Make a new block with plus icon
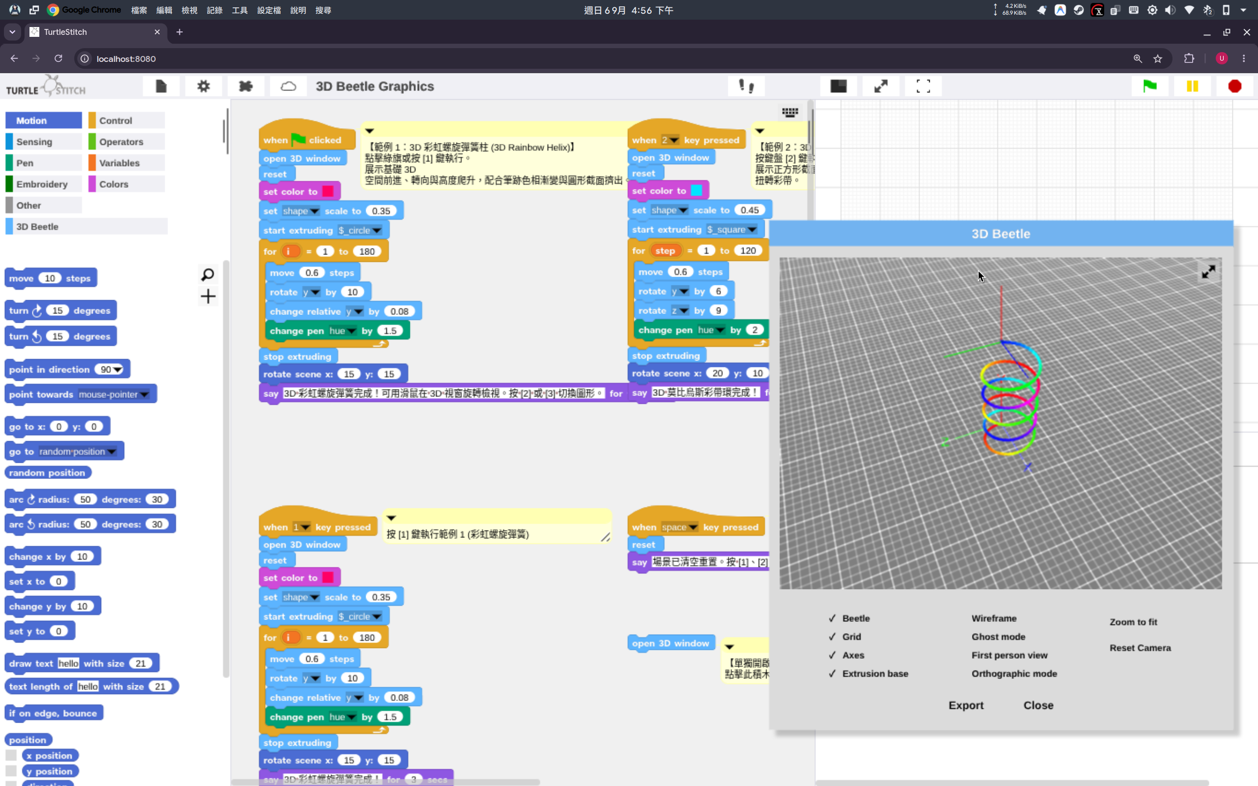The width and height of the screenshot is (1258, 786). 208,297
